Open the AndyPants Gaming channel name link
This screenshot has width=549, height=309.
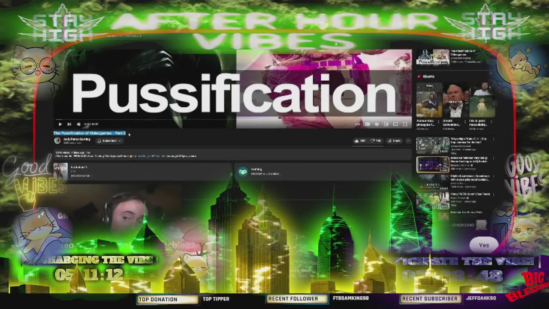pos(77,139)
